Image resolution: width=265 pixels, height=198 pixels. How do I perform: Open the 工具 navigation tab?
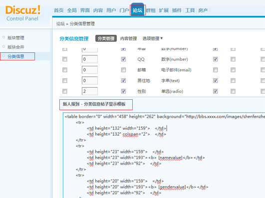[190, 10]
